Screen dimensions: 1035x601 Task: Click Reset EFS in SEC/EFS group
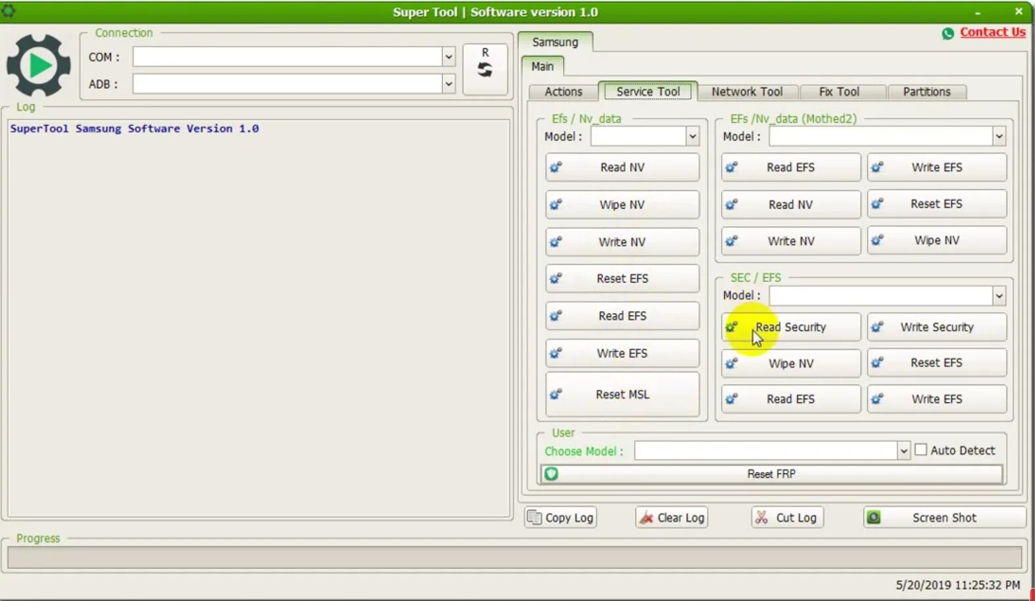tap(937, 363)
